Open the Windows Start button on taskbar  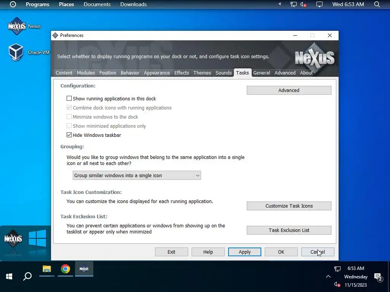pos(9,276)
